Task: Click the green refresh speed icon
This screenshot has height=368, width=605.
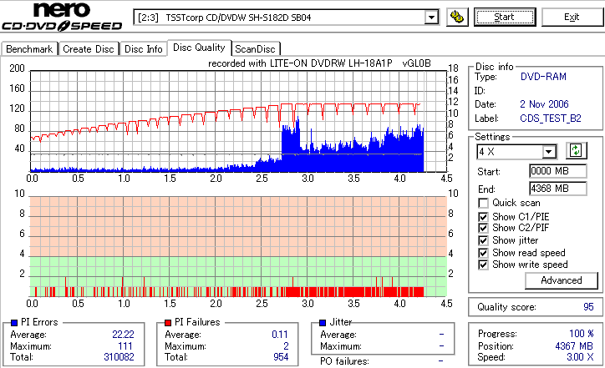Action: tap(576, 150)
